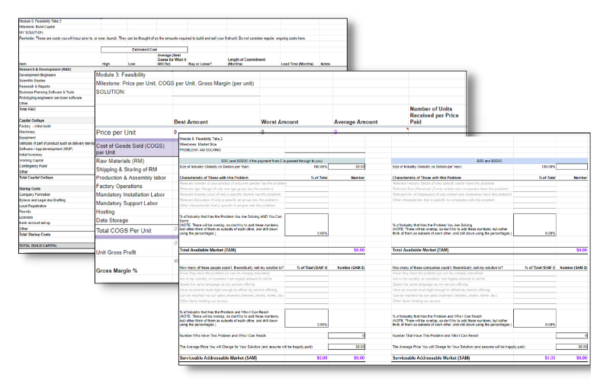Screen dimensions: 610x381
Task: Click B2B Average Price You Will Charge input box
Action: (x=572, y=347)
